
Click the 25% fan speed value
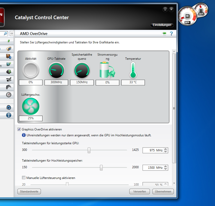point(31,118)
